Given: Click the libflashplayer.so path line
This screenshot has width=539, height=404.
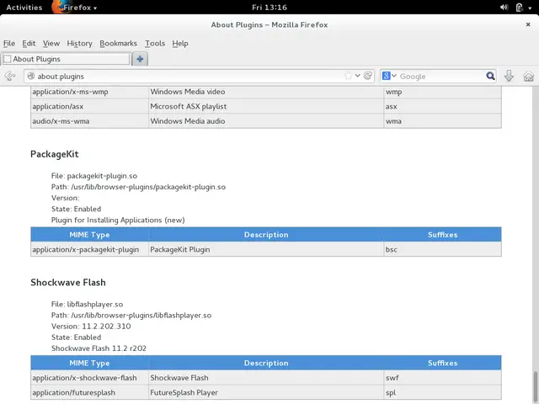Looking at the screenshot, I should (x=131, y=316).
